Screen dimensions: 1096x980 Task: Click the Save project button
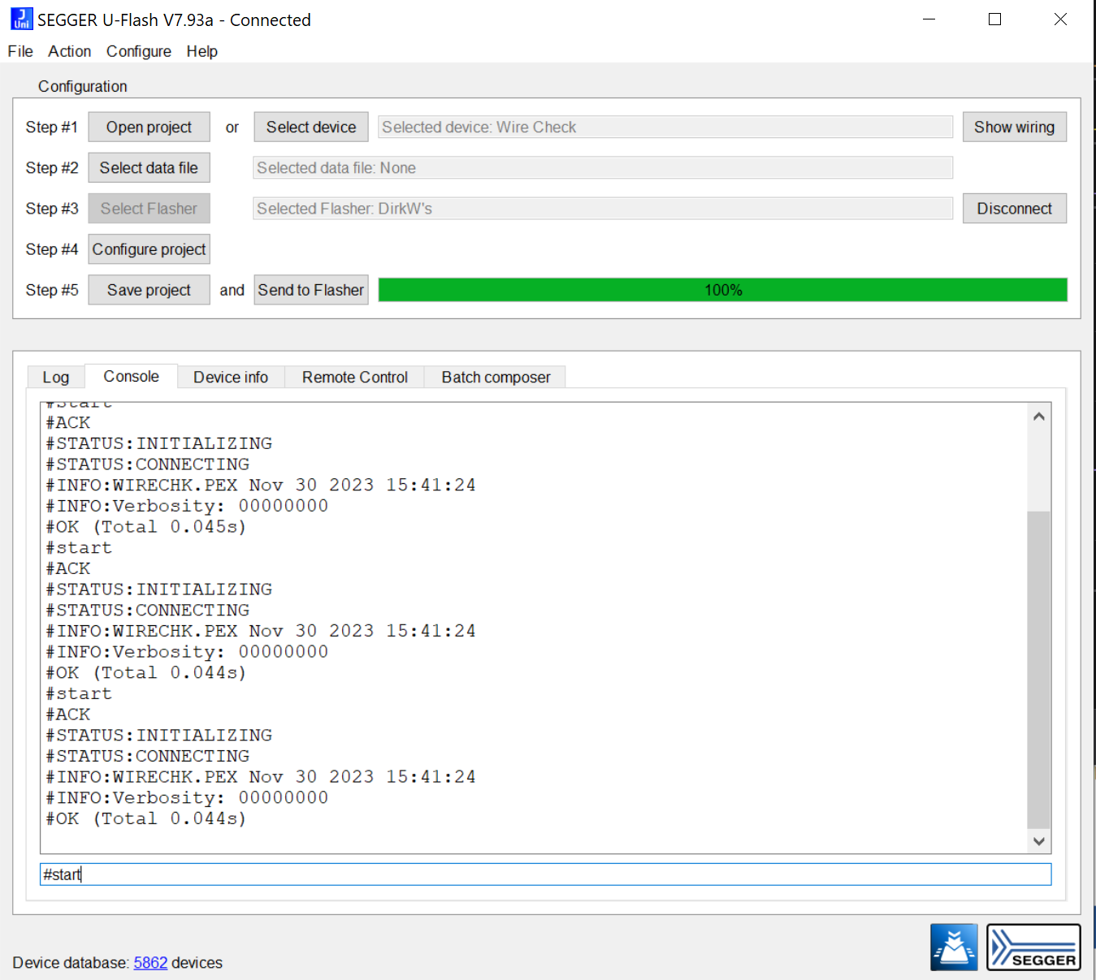pyautogui.click(x=149, y=290)
